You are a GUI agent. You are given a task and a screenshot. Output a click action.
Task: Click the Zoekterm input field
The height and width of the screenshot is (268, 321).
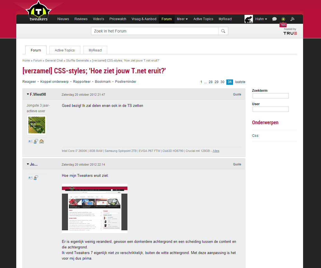point(271,96)
